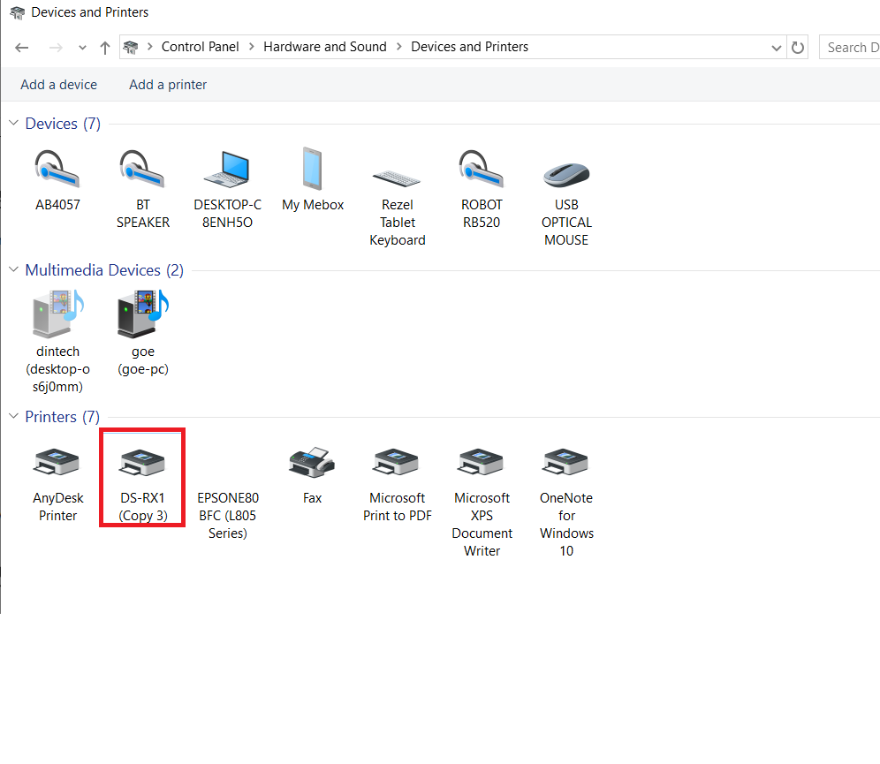Select Microsoft Print to PDF printer
Viewport: 880px width, 764px height.
[398, 486]
